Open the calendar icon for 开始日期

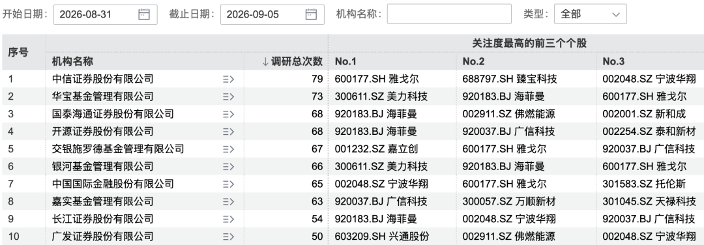point(143,14)
